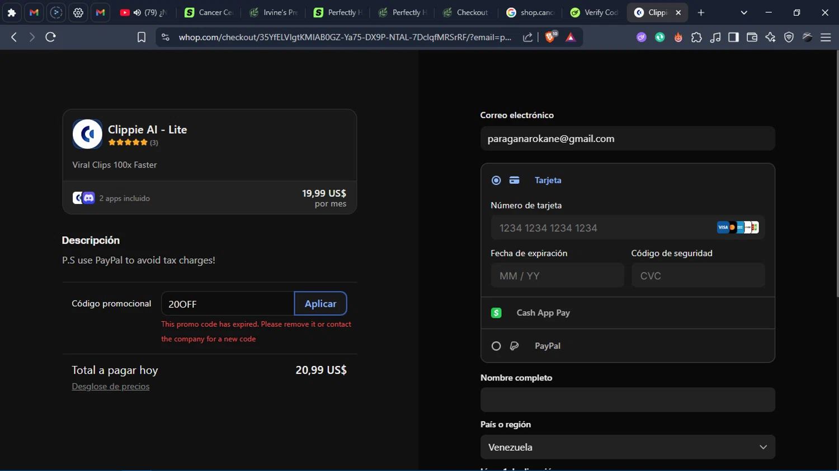
Task: Click the 2 apps incluido icons
Action: pos(83,198)
